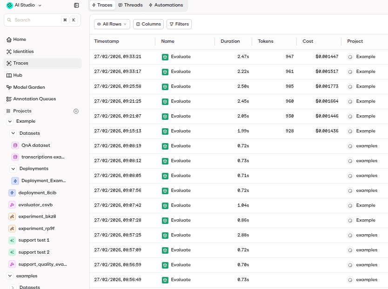Select the deployment_8cib item

click(x=37, y=193)
